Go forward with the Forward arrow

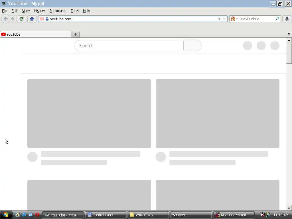[13, 19]
